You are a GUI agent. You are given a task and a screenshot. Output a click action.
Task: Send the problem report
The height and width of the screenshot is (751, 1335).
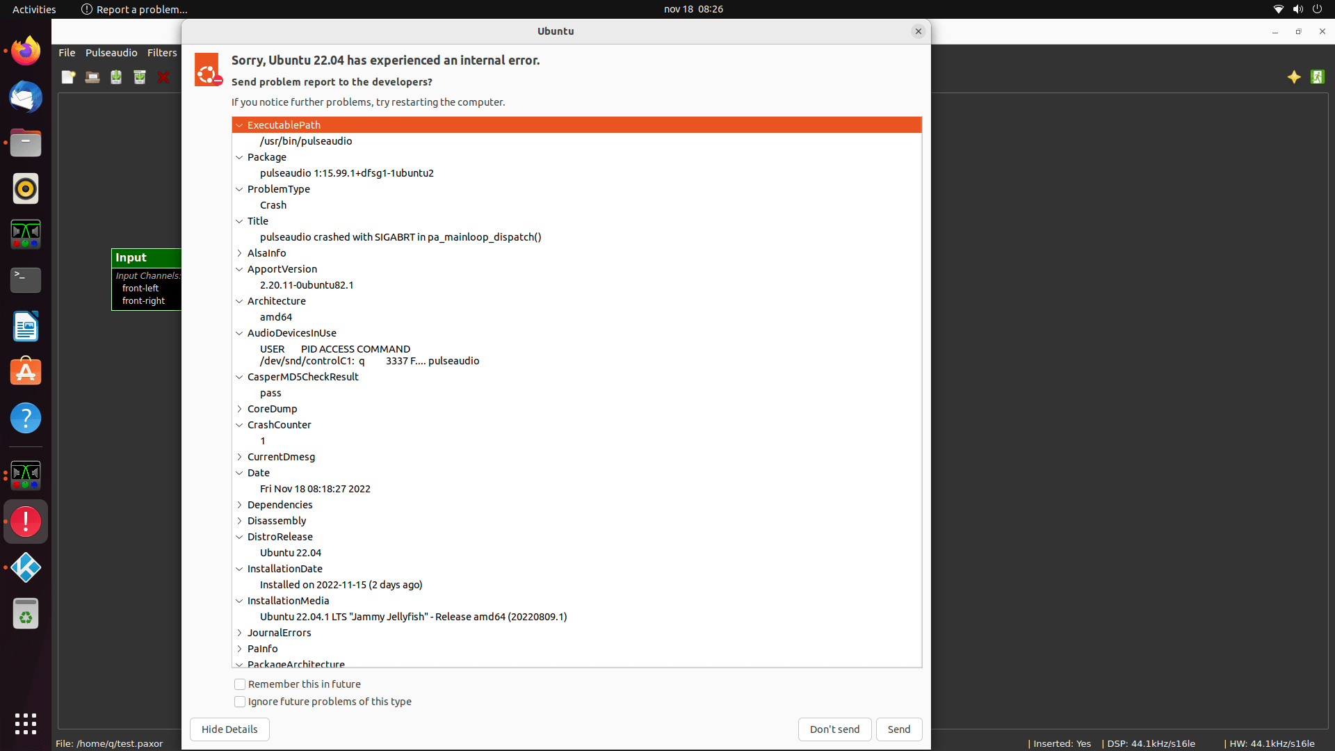point(899,729)
